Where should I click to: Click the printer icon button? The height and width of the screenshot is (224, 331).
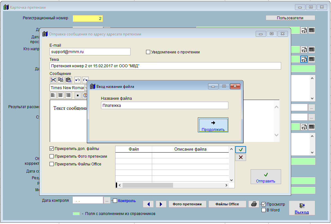tap(254, 204)
